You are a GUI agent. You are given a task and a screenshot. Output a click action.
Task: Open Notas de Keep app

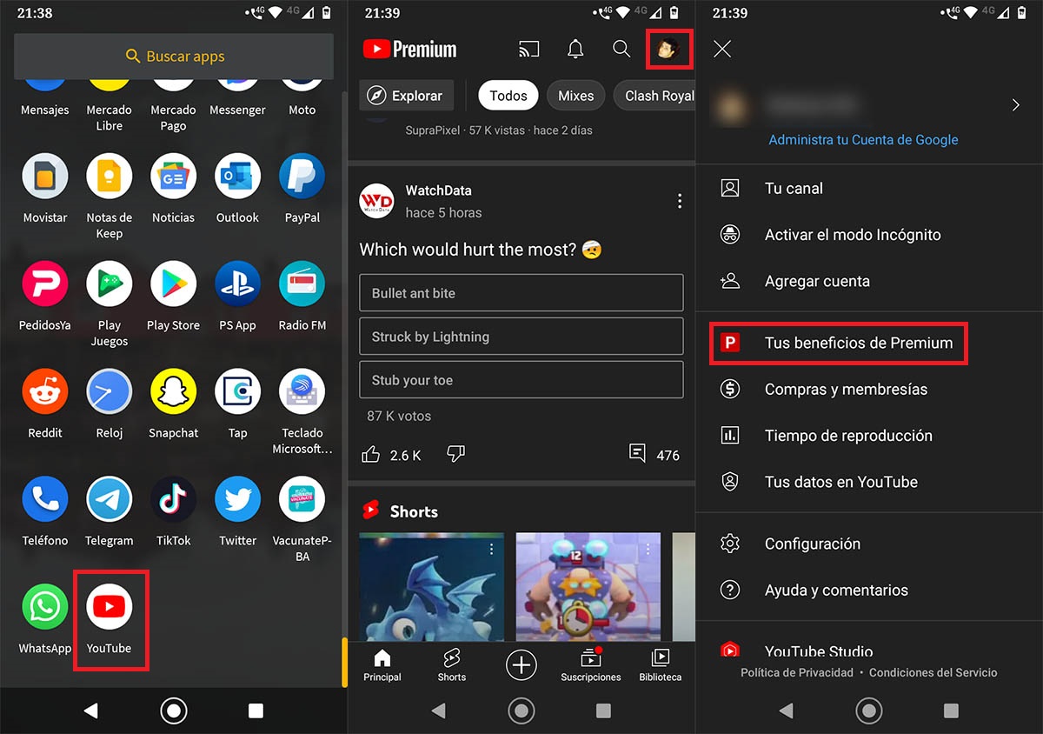[109, 177]
